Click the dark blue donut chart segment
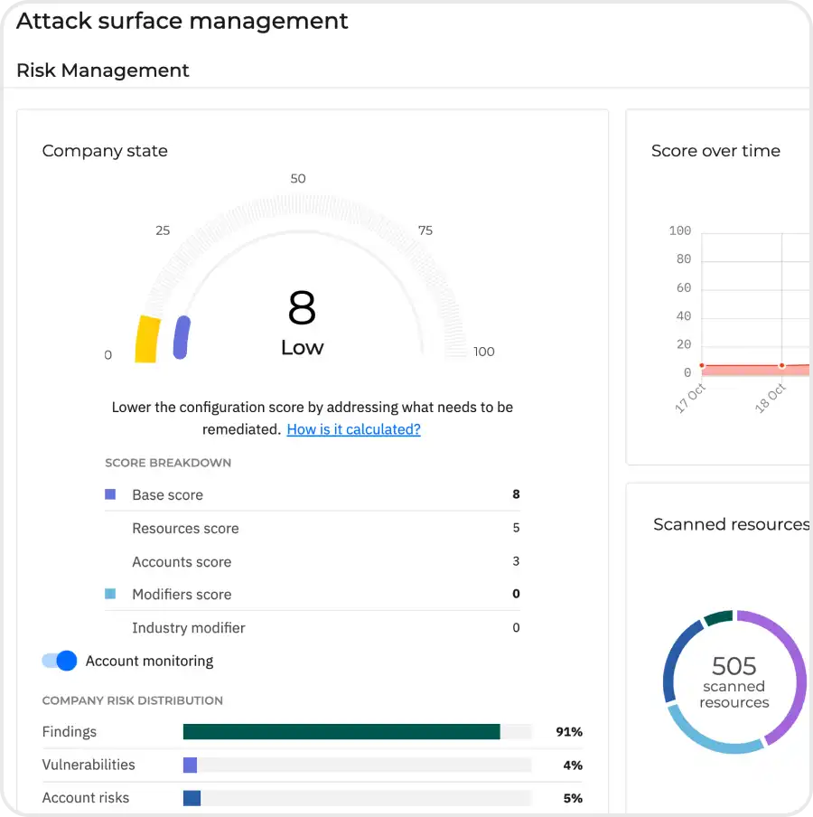Viewport: 813px width, 817px height. (675, 659)
